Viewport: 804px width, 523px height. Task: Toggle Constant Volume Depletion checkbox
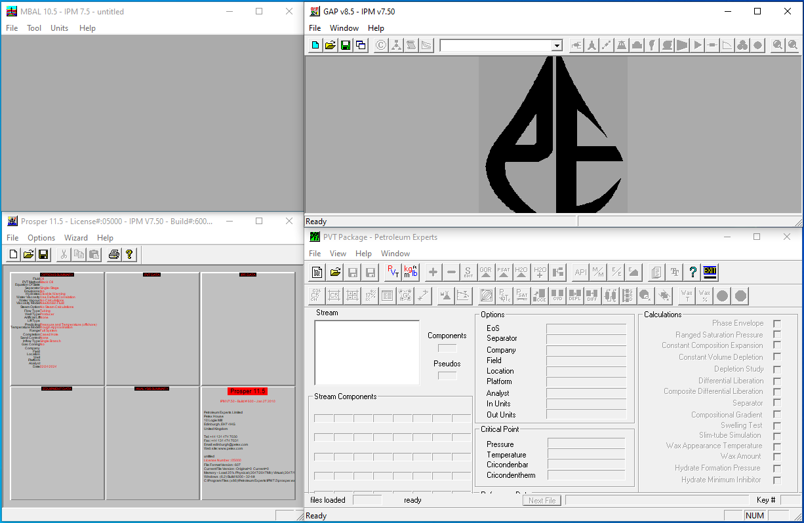[x=777, y=357]
